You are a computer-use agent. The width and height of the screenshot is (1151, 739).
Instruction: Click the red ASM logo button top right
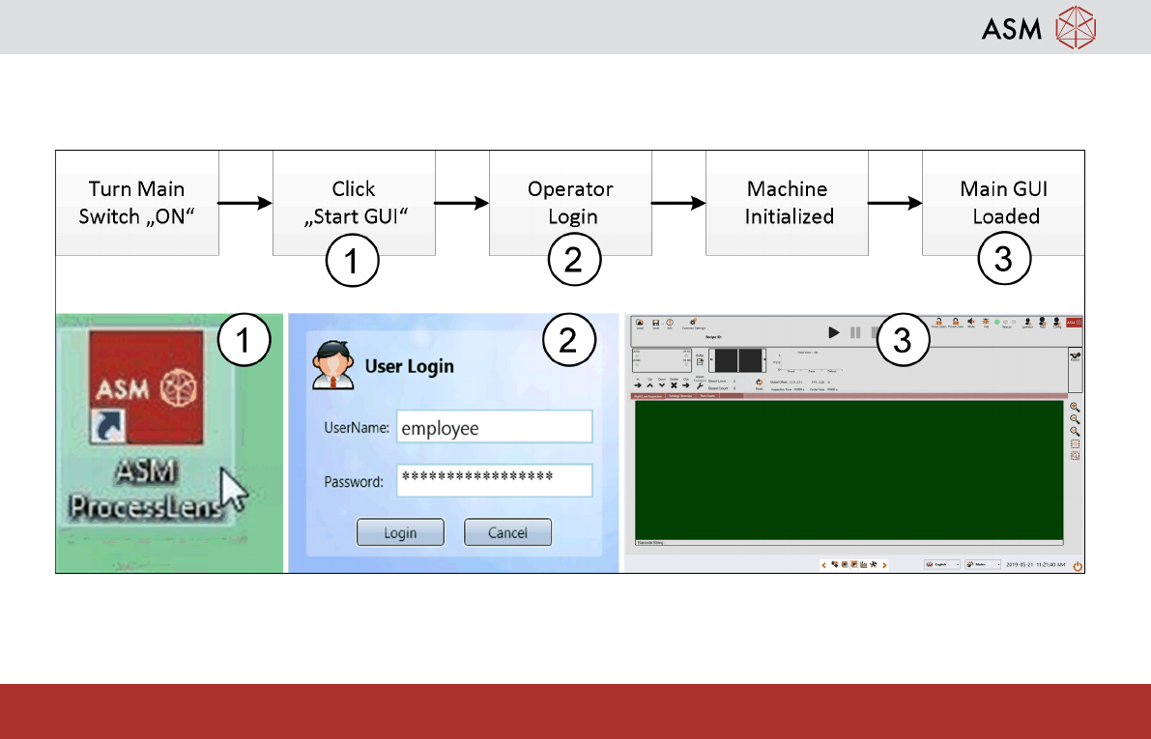point(1074,323)
